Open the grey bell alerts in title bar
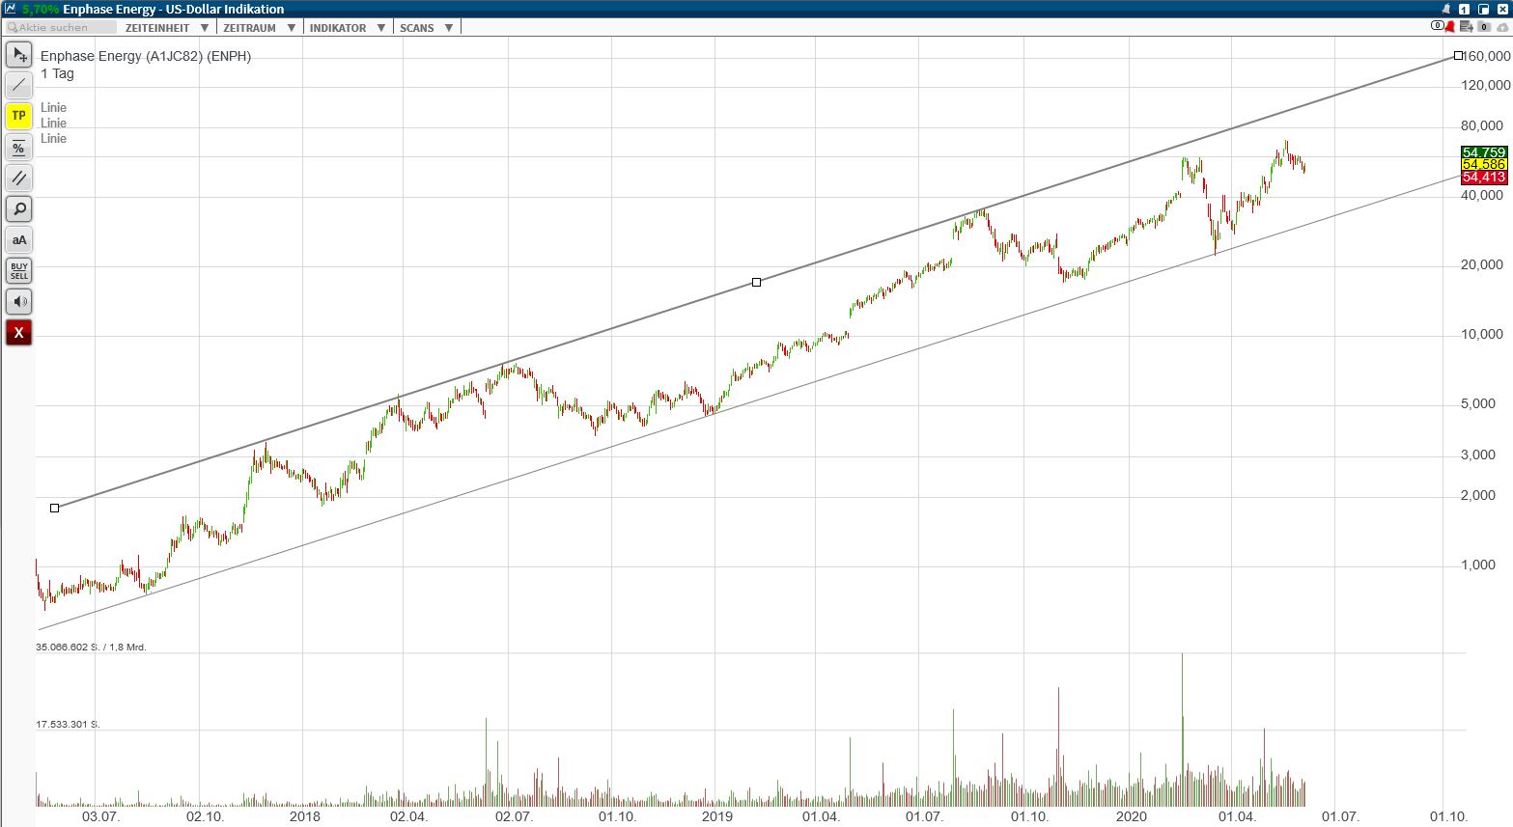1513x827 pixels. point(1445,10)
